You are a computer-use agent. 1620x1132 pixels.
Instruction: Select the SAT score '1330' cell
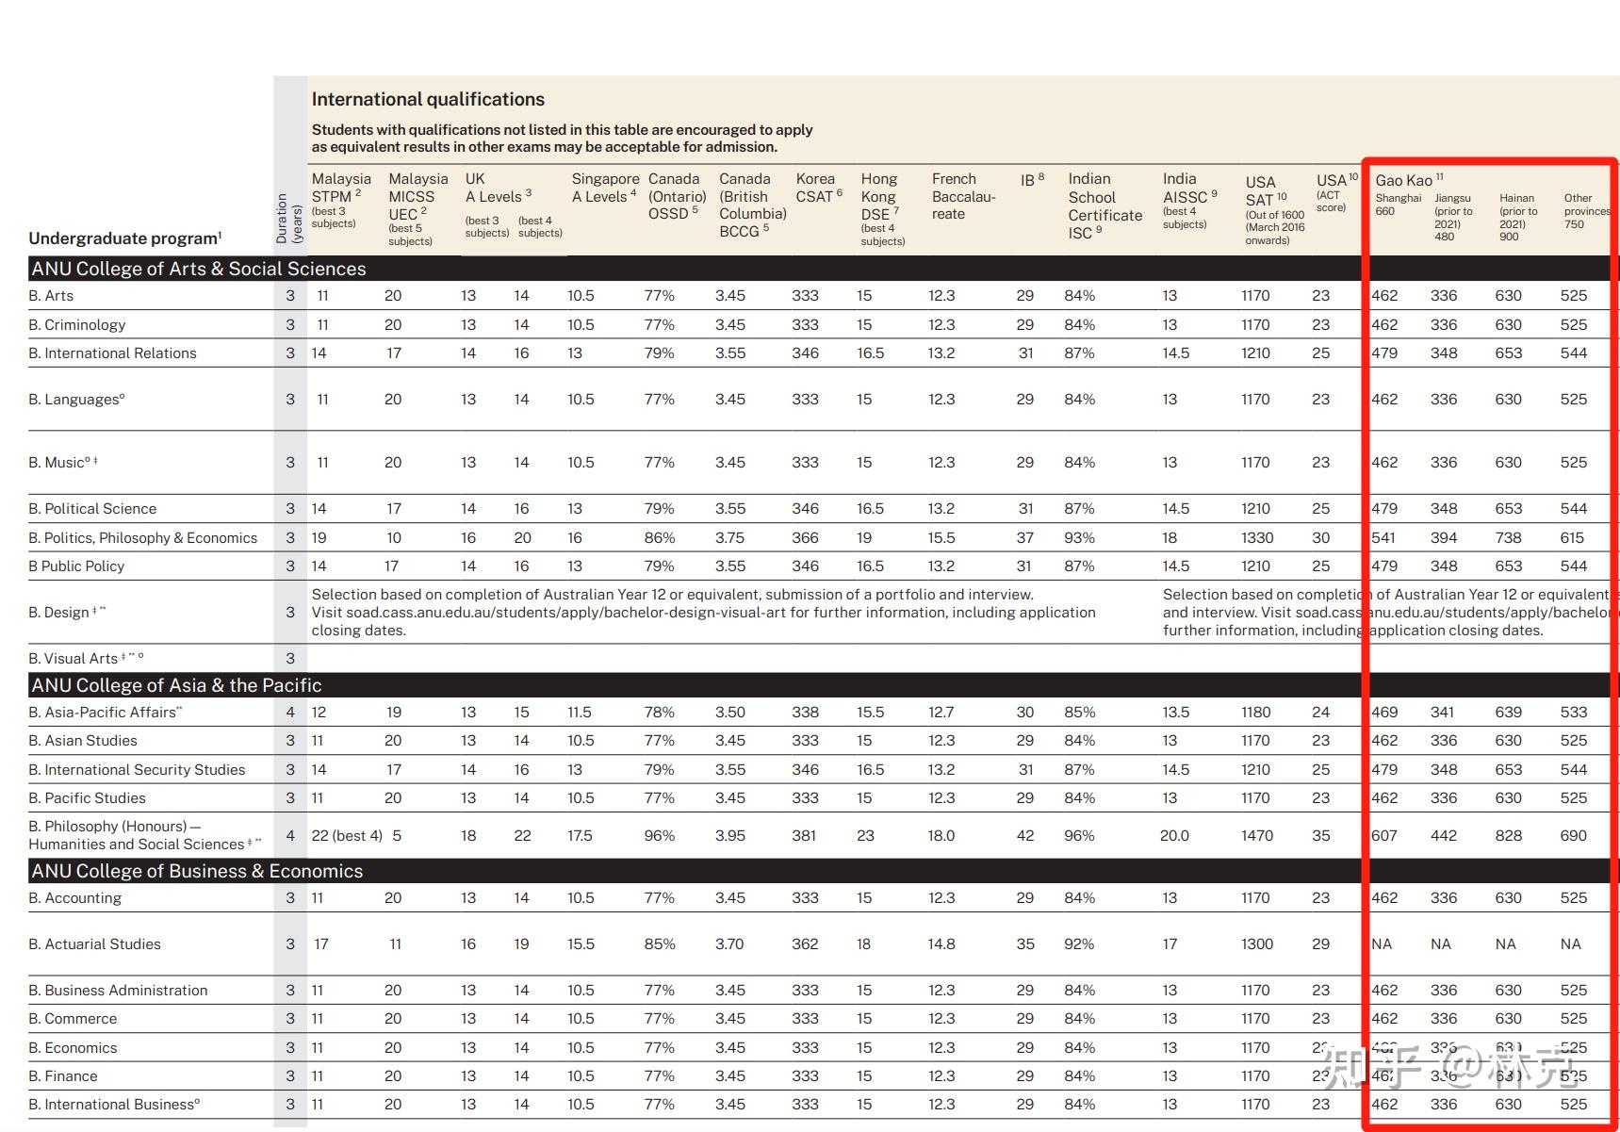click(x=1257, y=537)
